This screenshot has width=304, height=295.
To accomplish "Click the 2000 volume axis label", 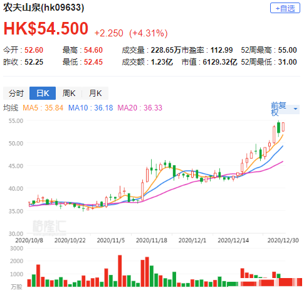I will tap(16, 261).
